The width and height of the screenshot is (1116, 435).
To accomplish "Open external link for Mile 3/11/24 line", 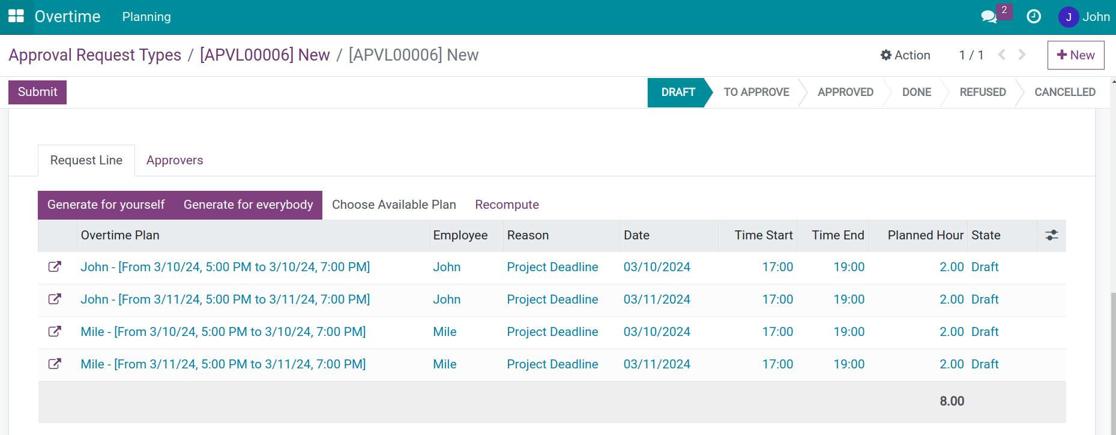I will [x=55, y=364].
